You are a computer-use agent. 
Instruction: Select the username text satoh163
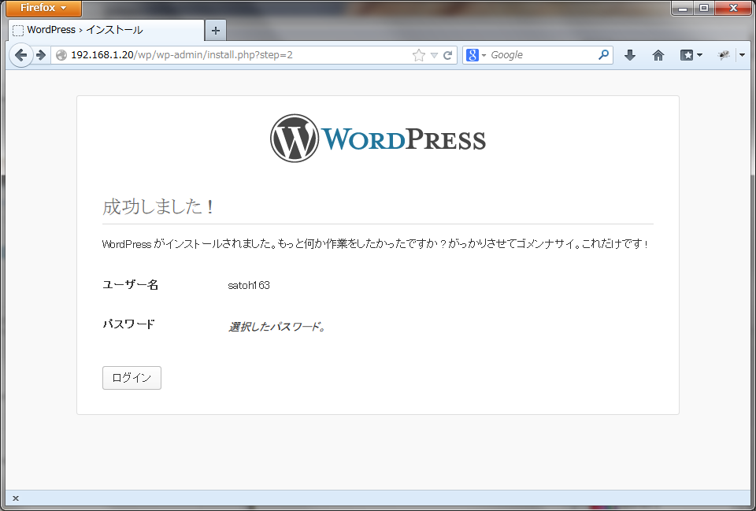click(x=249, y=285)
